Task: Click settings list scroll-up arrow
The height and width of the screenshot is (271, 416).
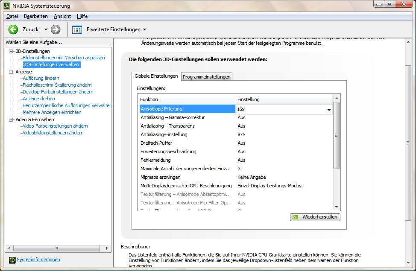Action: [337, 98]
